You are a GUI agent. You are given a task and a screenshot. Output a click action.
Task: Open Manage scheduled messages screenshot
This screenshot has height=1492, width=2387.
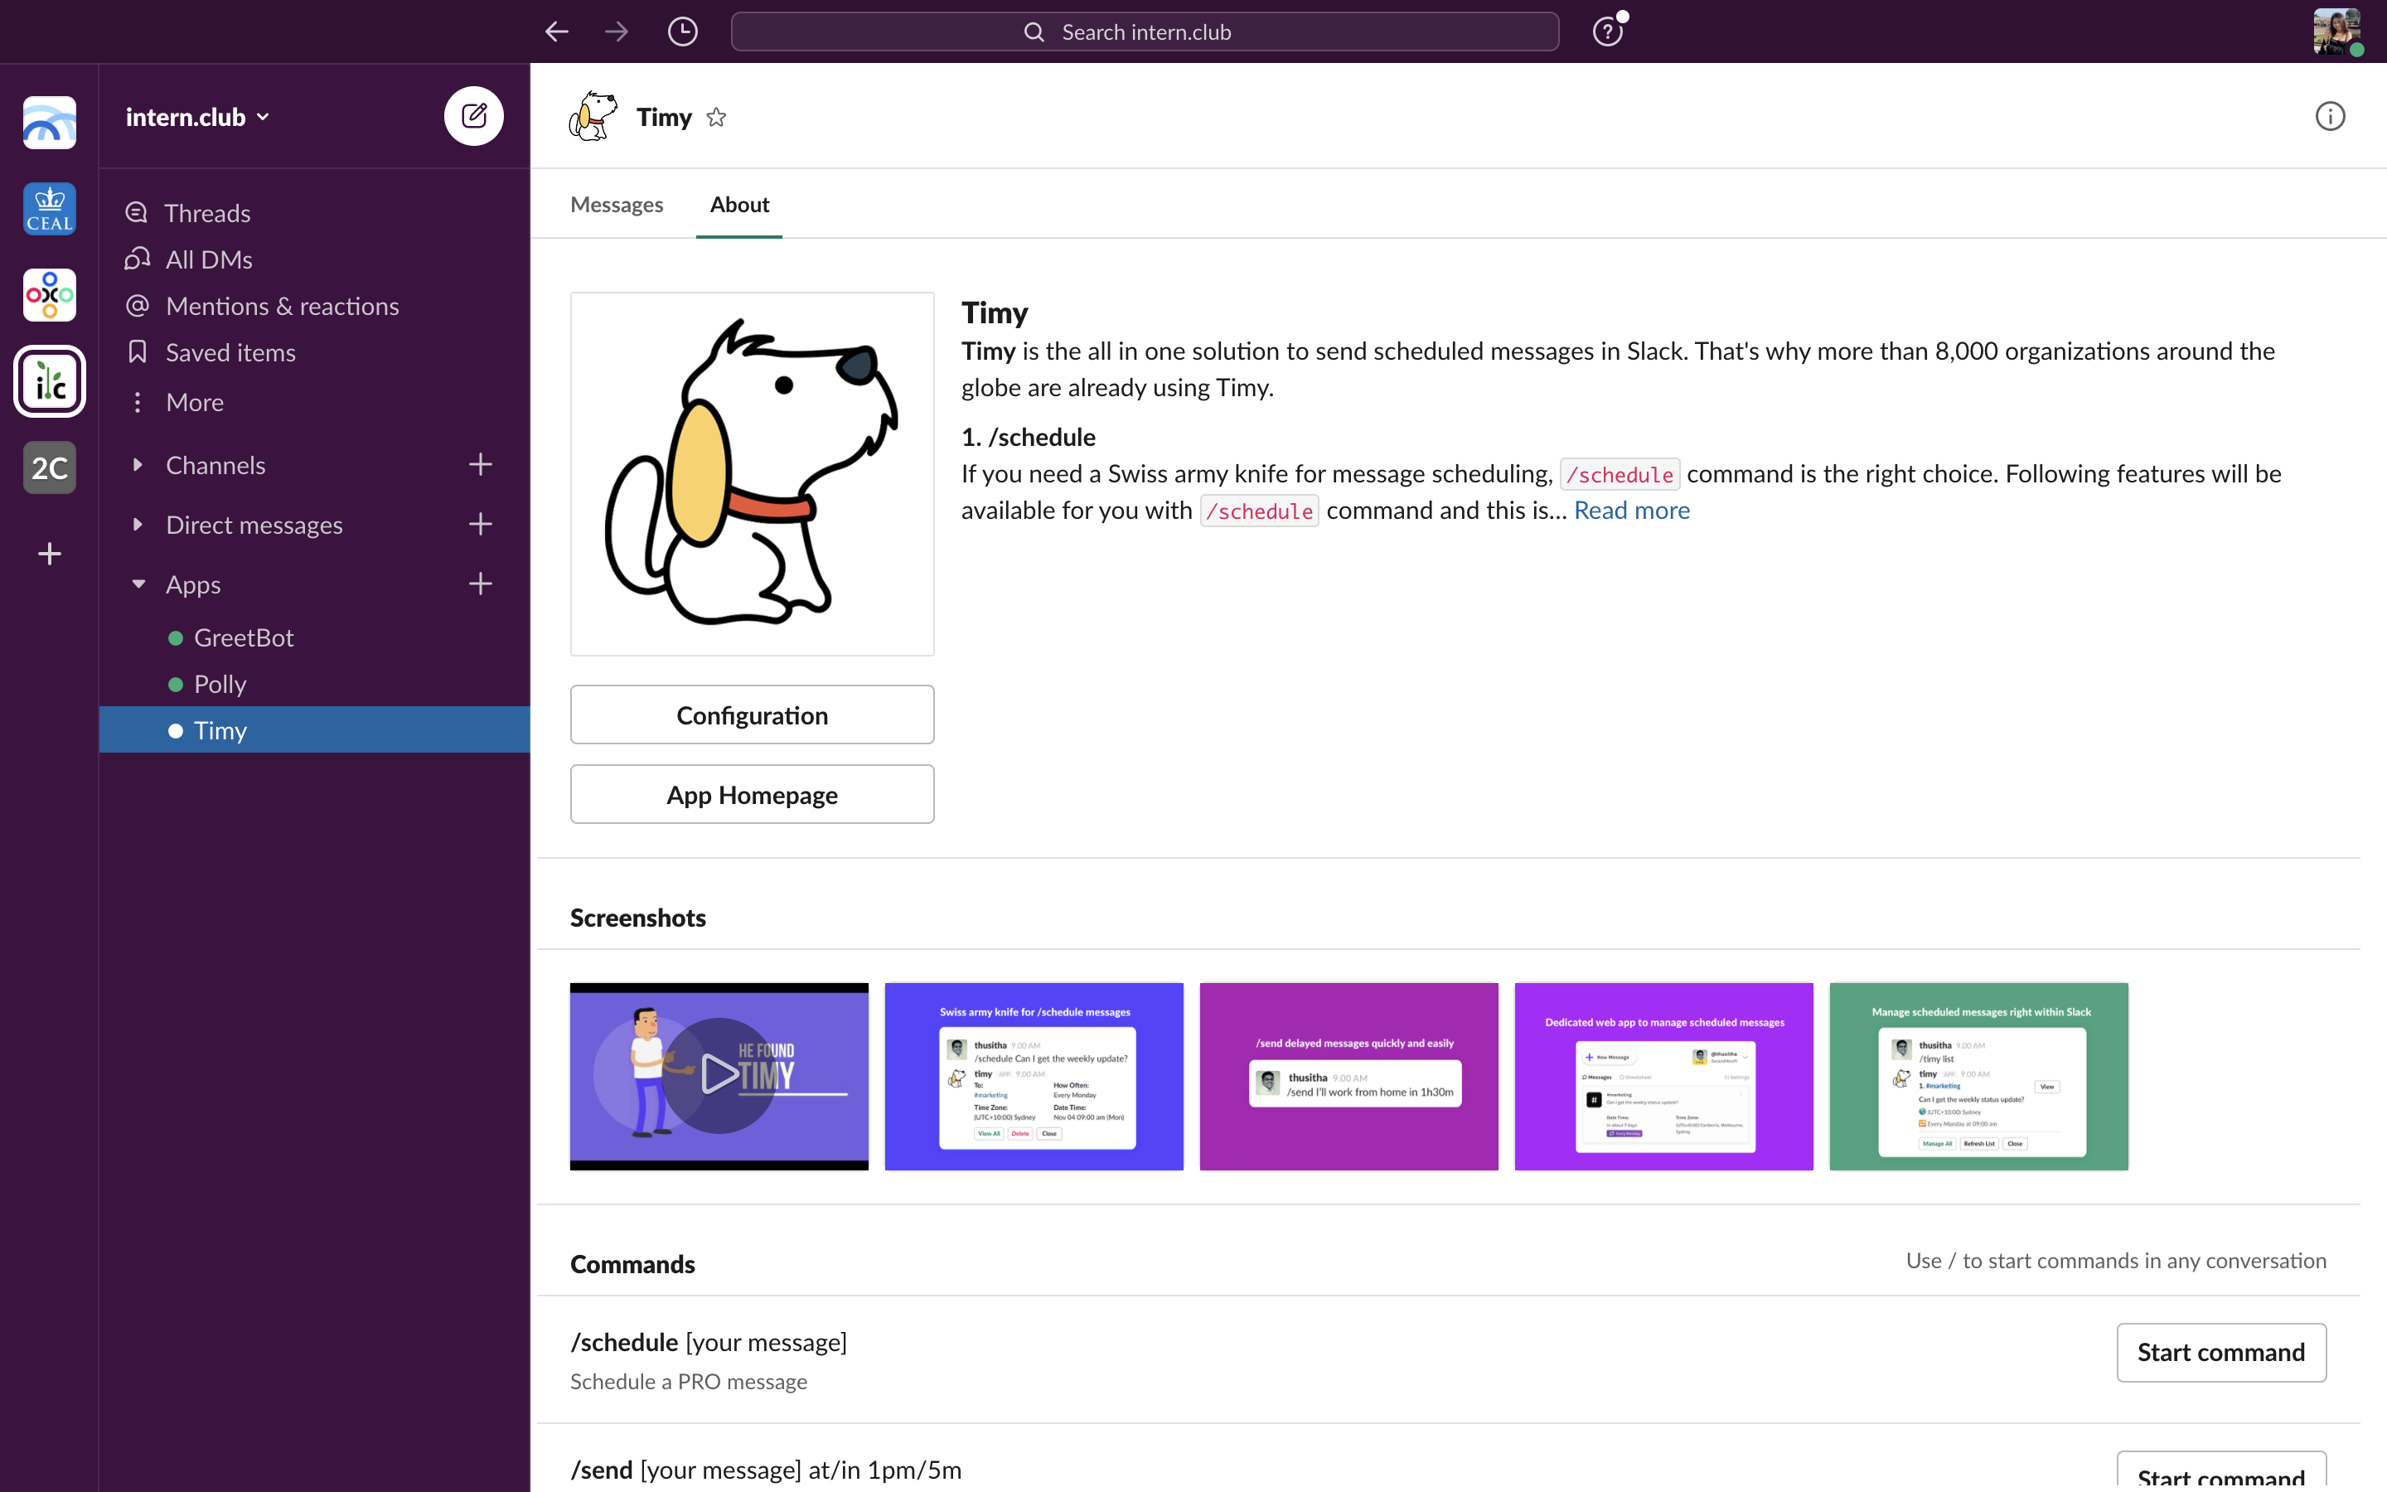point(1978,1076)
